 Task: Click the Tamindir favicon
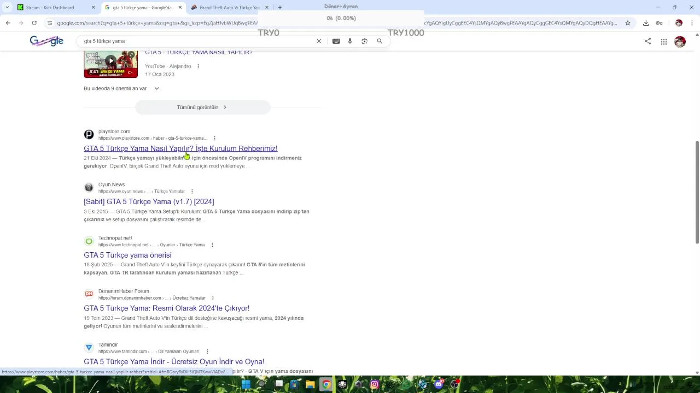tap(89, 348)
